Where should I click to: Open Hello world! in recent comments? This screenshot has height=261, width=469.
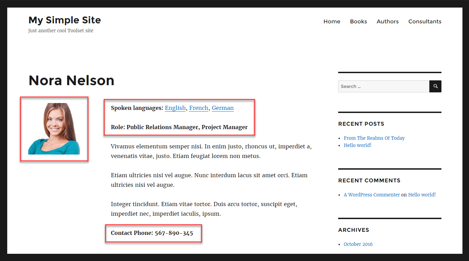coord(421,194)
